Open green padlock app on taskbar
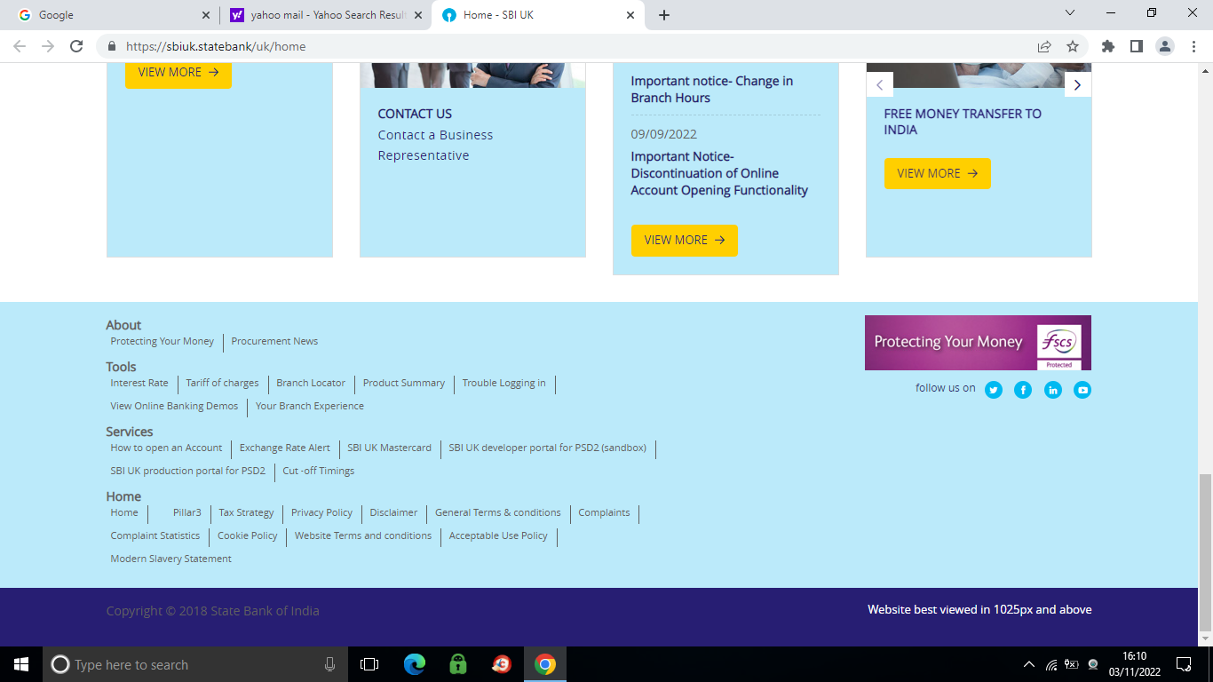The width and height of the screenshot is (1213, 682). (458, 664)
